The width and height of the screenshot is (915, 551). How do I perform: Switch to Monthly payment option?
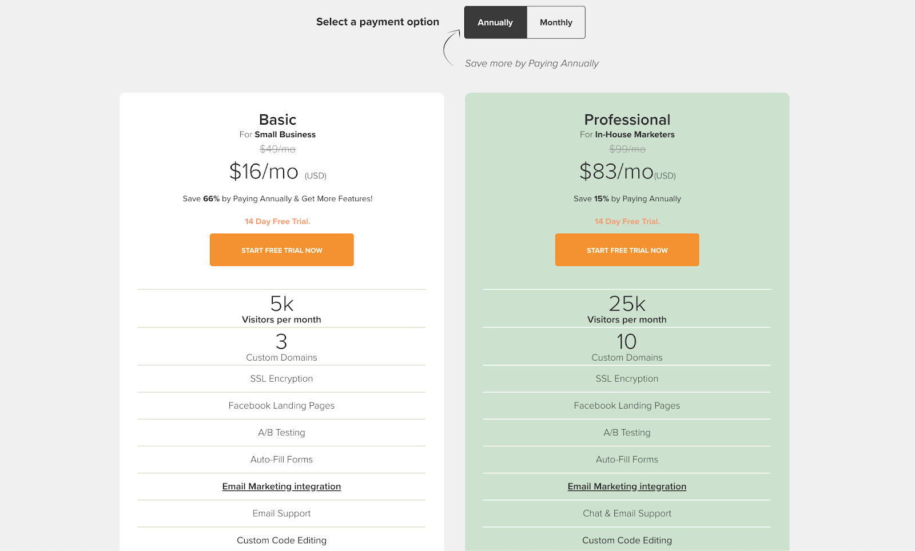[x=556, y=22]
